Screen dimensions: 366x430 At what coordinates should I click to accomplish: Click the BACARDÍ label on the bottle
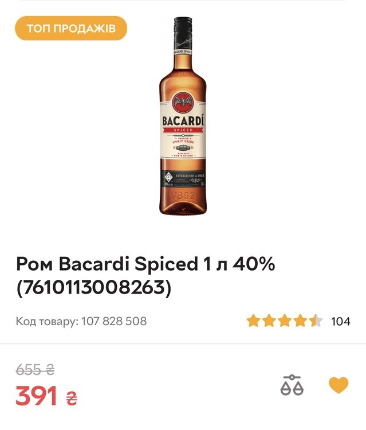tap(183, 121)
